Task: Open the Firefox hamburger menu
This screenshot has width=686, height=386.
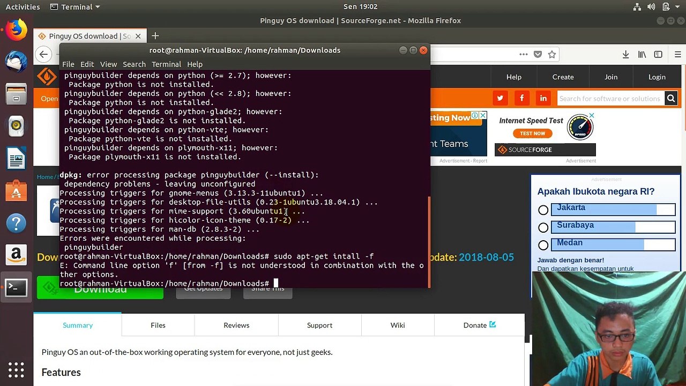Action: 678,54
